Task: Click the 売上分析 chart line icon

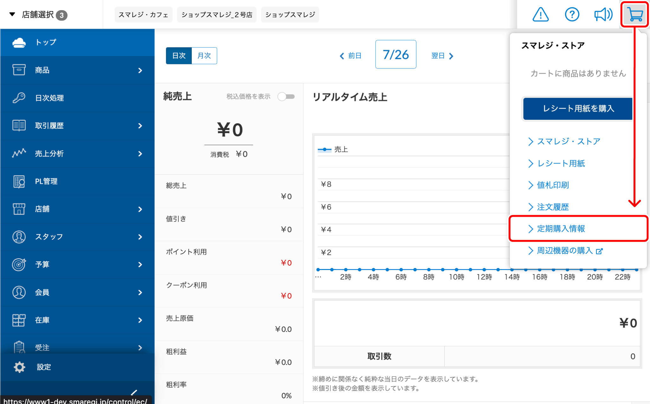Action: [x=19, y=153]
